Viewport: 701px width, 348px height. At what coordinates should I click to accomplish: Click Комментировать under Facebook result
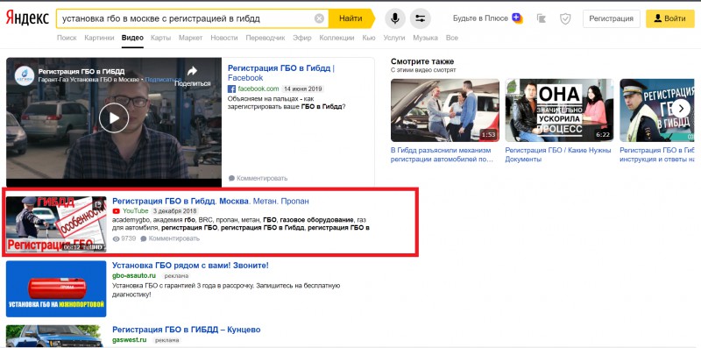262,178
